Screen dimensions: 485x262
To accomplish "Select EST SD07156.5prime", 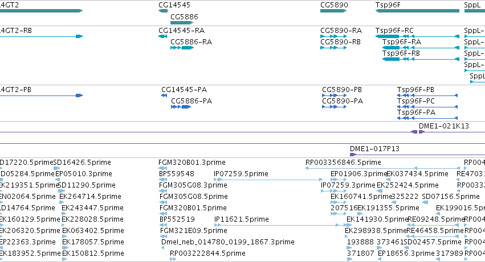I will coord(451,197).
